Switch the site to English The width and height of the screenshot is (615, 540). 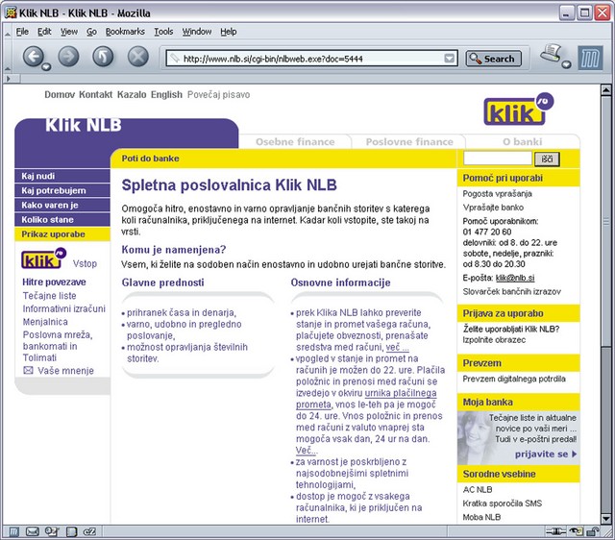tap(166, 94)
